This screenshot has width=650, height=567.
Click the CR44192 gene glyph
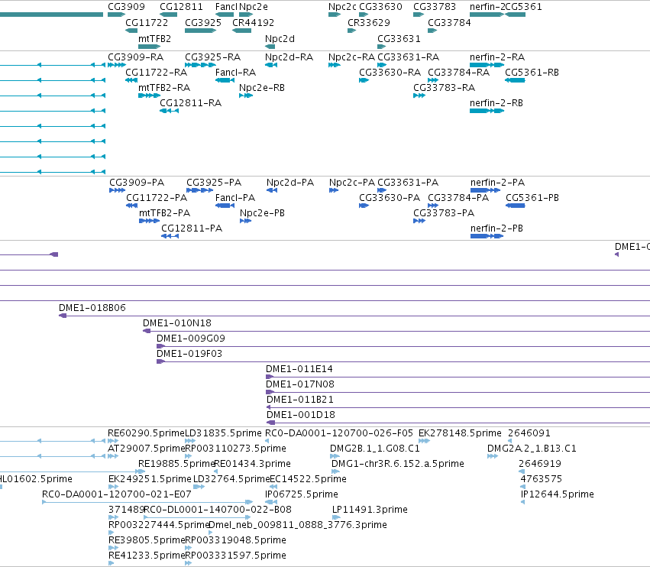(x=241, y=31)
